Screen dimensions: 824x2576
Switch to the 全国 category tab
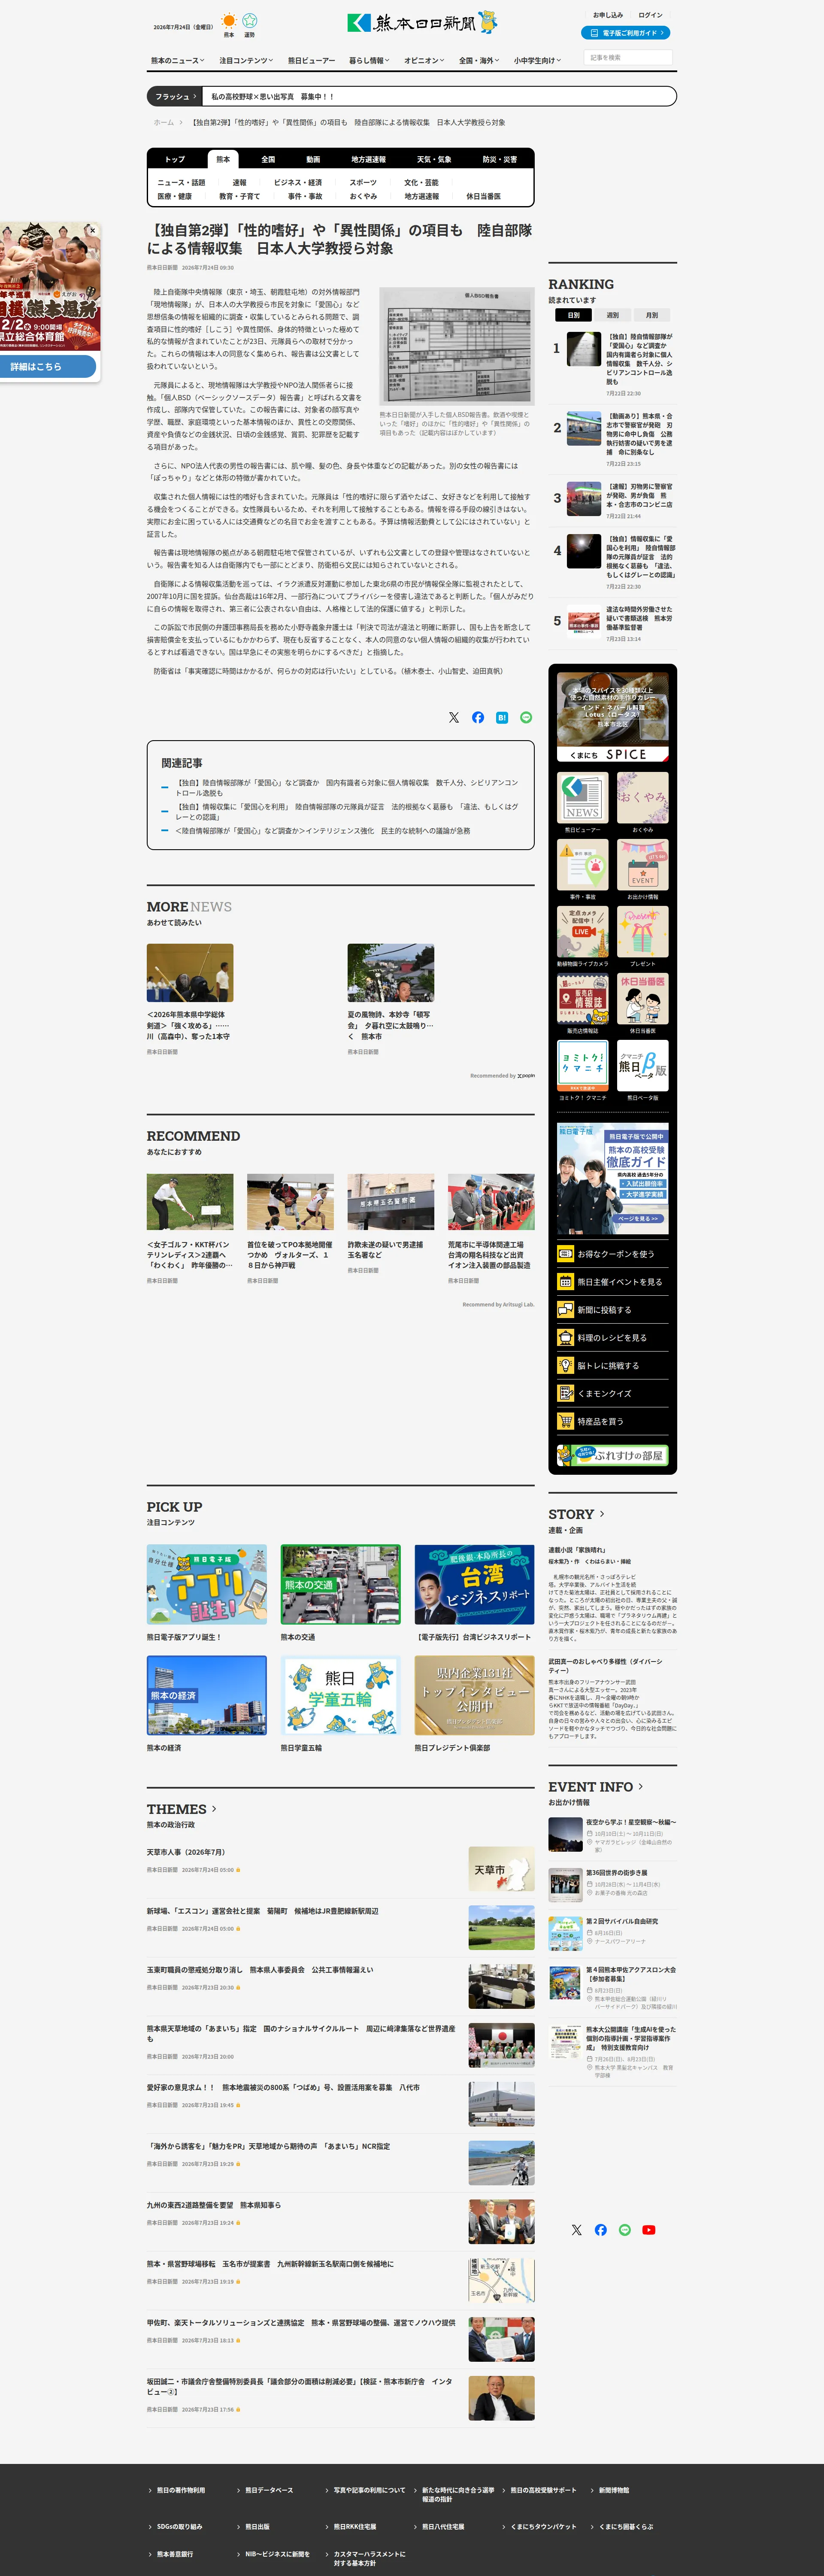point(268,159)
